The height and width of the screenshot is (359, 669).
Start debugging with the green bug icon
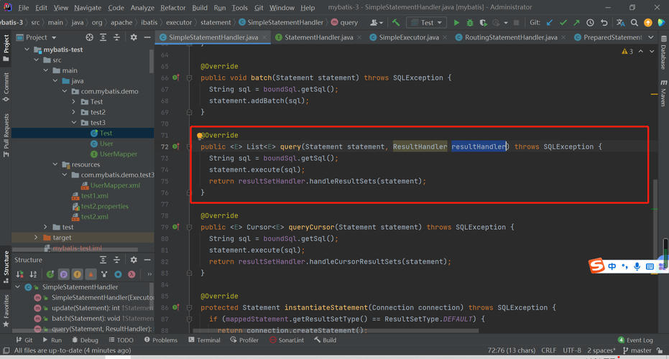point(470,22)
